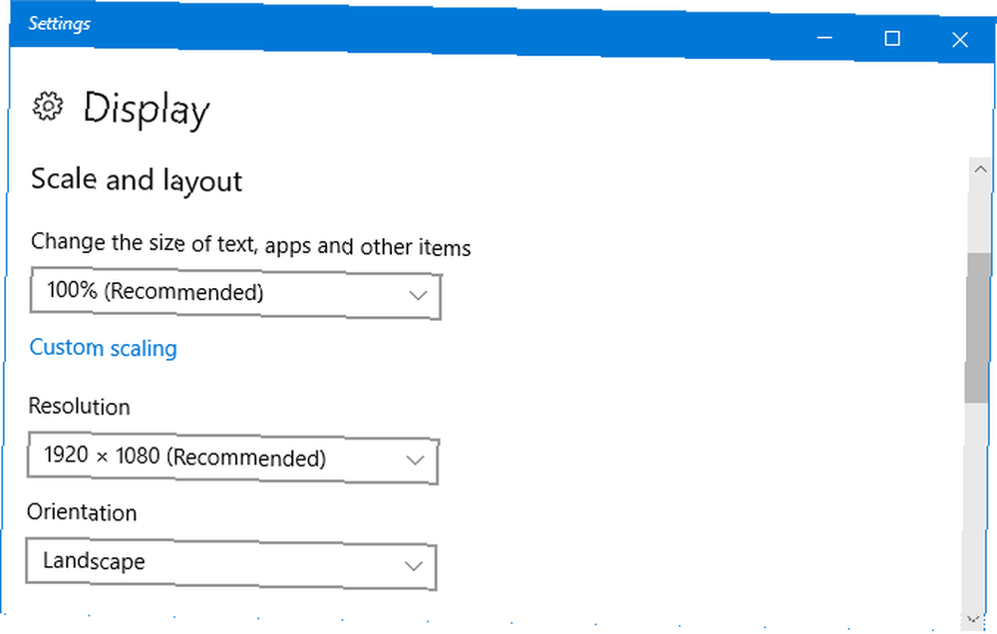Open the 1920 × 1080 resolution dropdown
Image resolution: width=997 pixels, height=634 pixels.
232,459
